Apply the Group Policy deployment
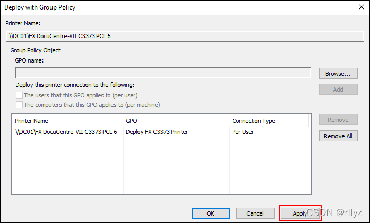The width and height of the screenshot is (370, 223). [300, 213]
